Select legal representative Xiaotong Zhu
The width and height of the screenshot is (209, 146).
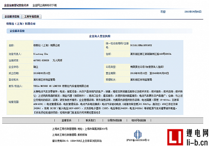tap(41, 54)
